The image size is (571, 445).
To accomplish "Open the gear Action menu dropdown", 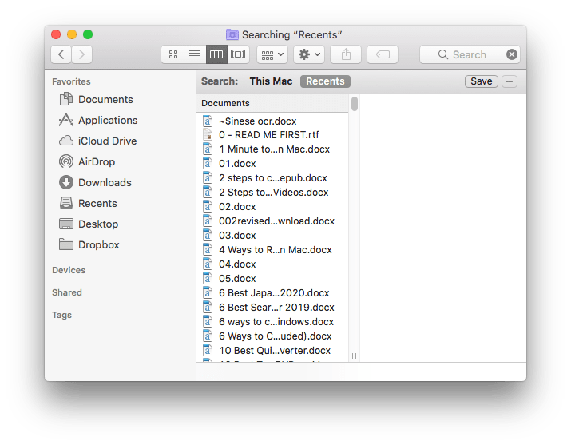I will click(308, 54).
